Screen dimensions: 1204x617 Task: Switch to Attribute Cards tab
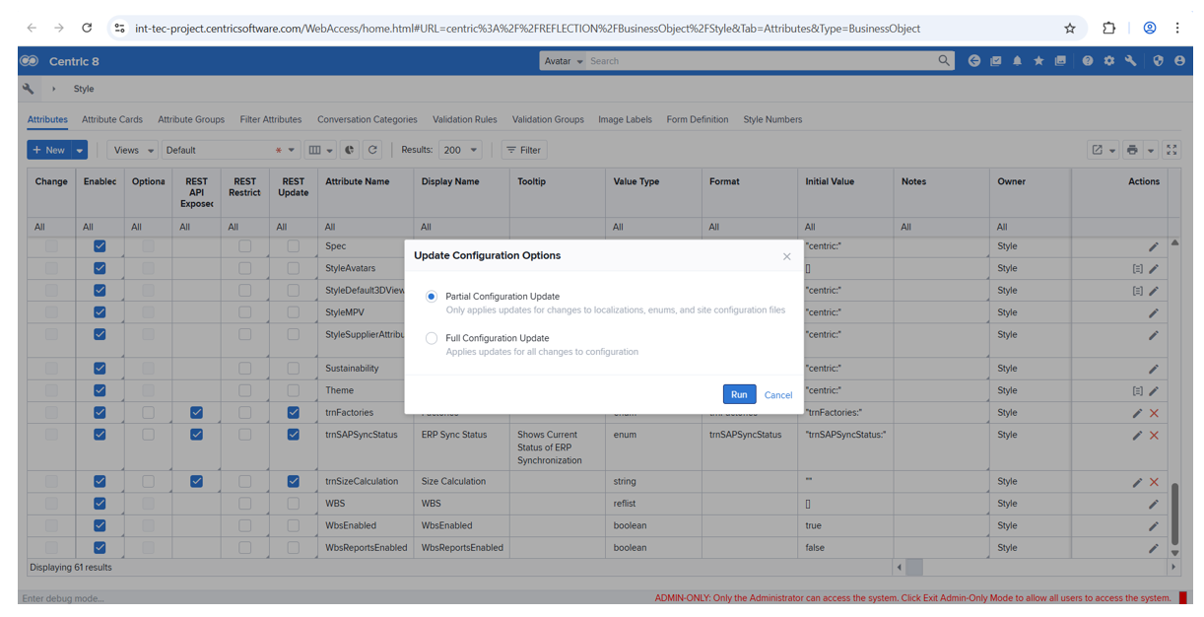click(112, 119)
